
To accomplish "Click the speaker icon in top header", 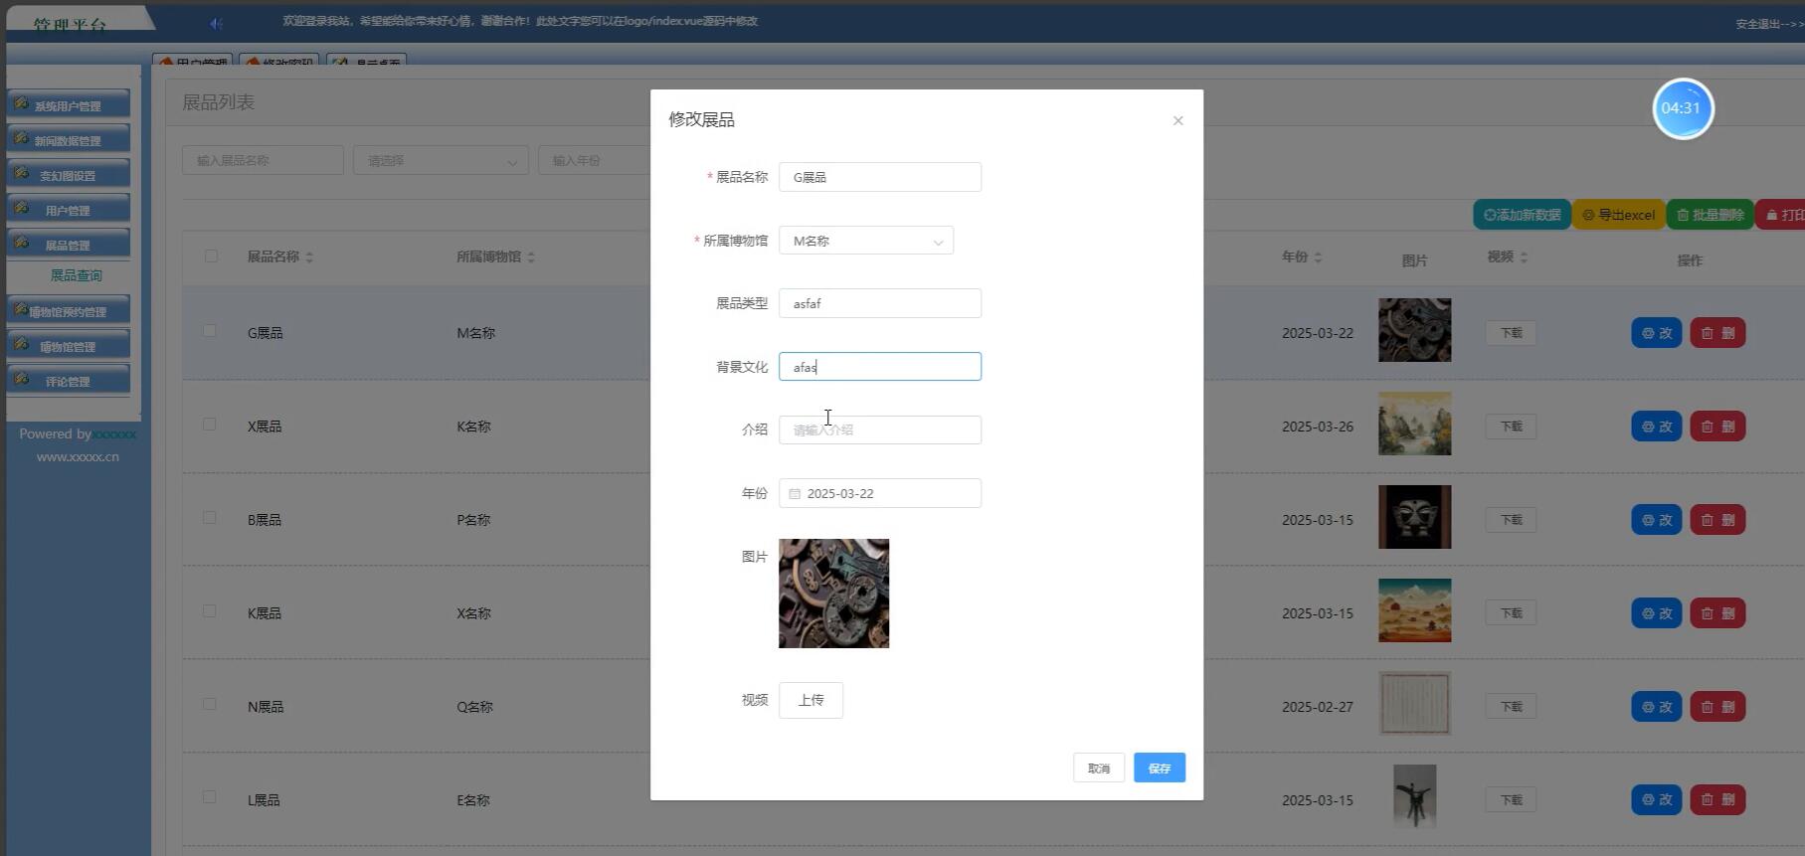I will pyautogui.click(x=216, y=23).
